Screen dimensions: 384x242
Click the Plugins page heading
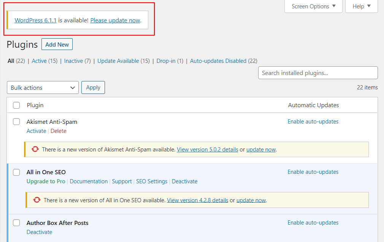[x=22, y=45]
